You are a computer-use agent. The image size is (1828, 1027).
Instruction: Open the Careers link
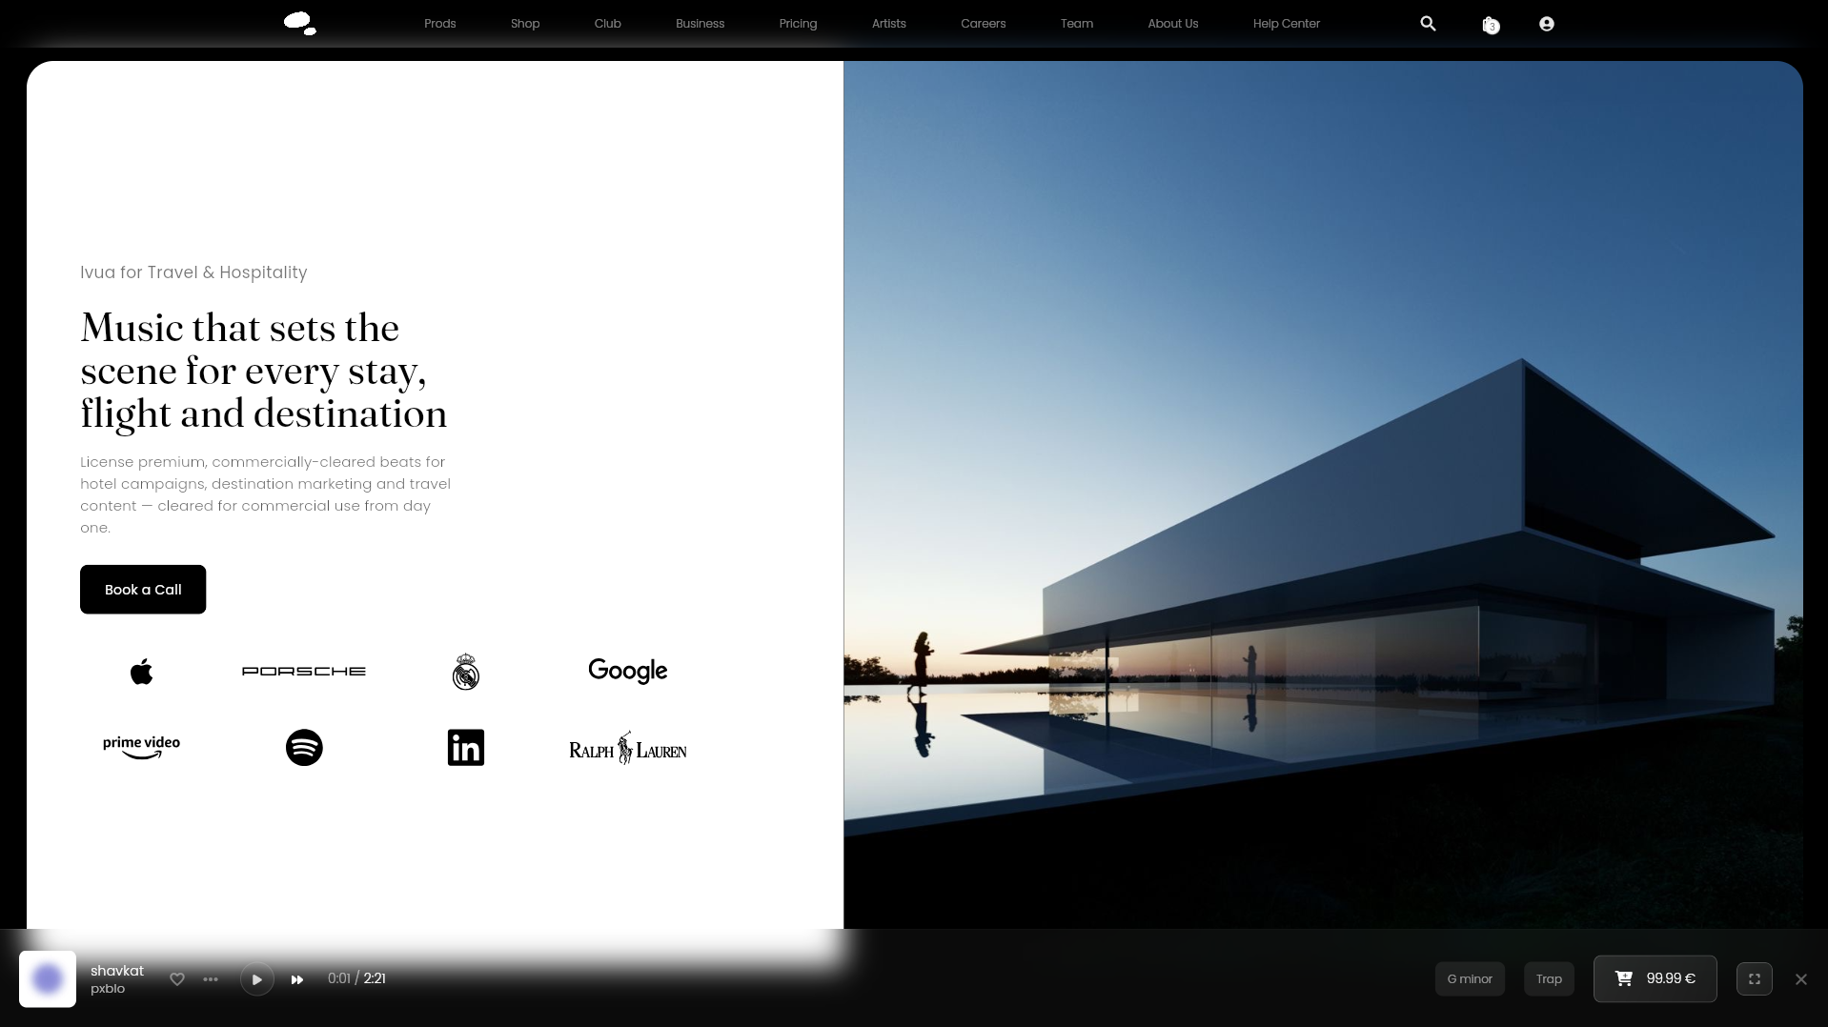[984, 24]
